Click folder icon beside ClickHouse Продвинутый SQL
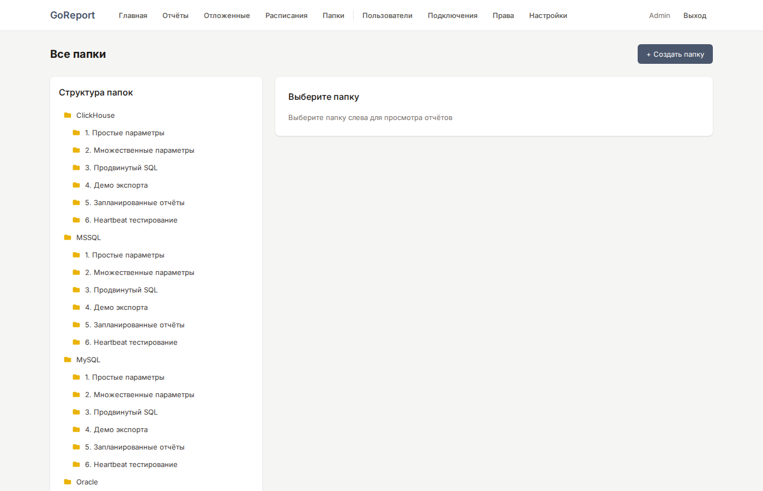This screenshot has width=763, height=491. tap(76, 167)
